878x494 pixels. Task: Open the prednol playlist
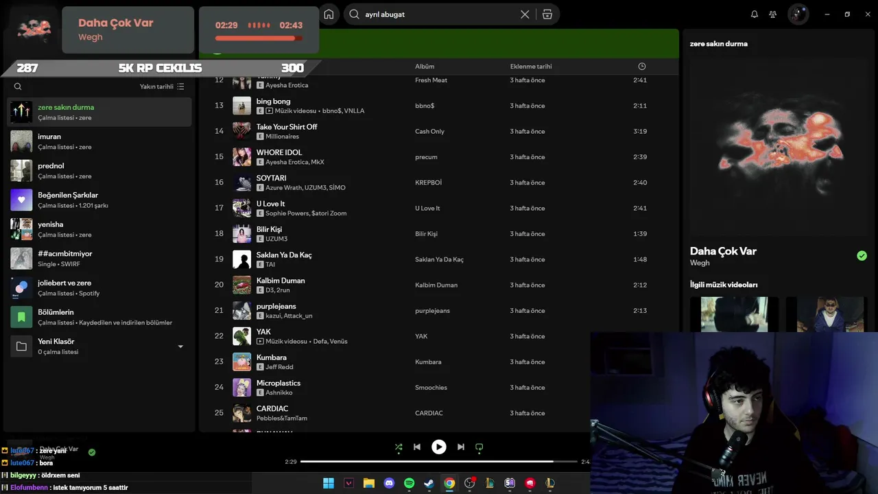[x=99, y=171]
